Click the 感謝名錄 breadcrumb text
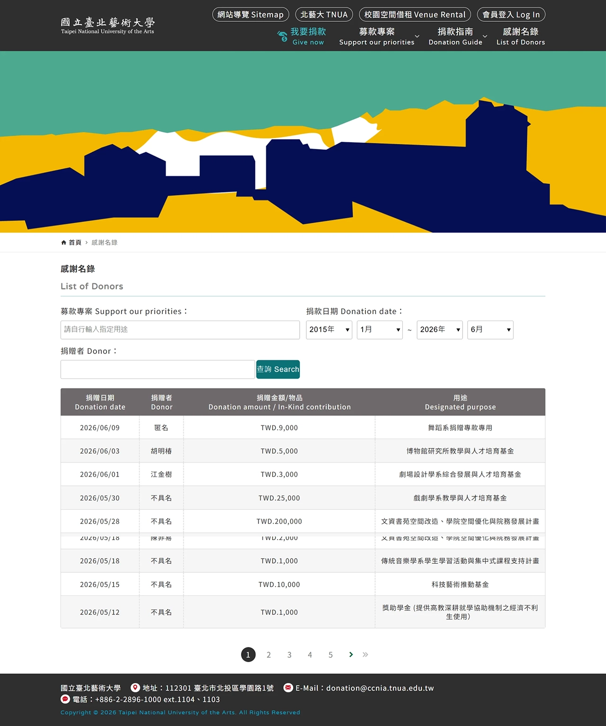The height and width of the screenshot is (726, 606). pos(104,243)
